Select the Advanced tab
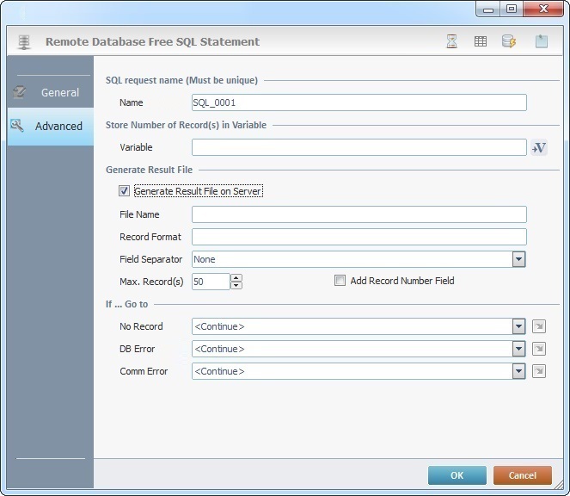This screenshot has height=496, width=570. pyautogui.click(x=50, y=126)
